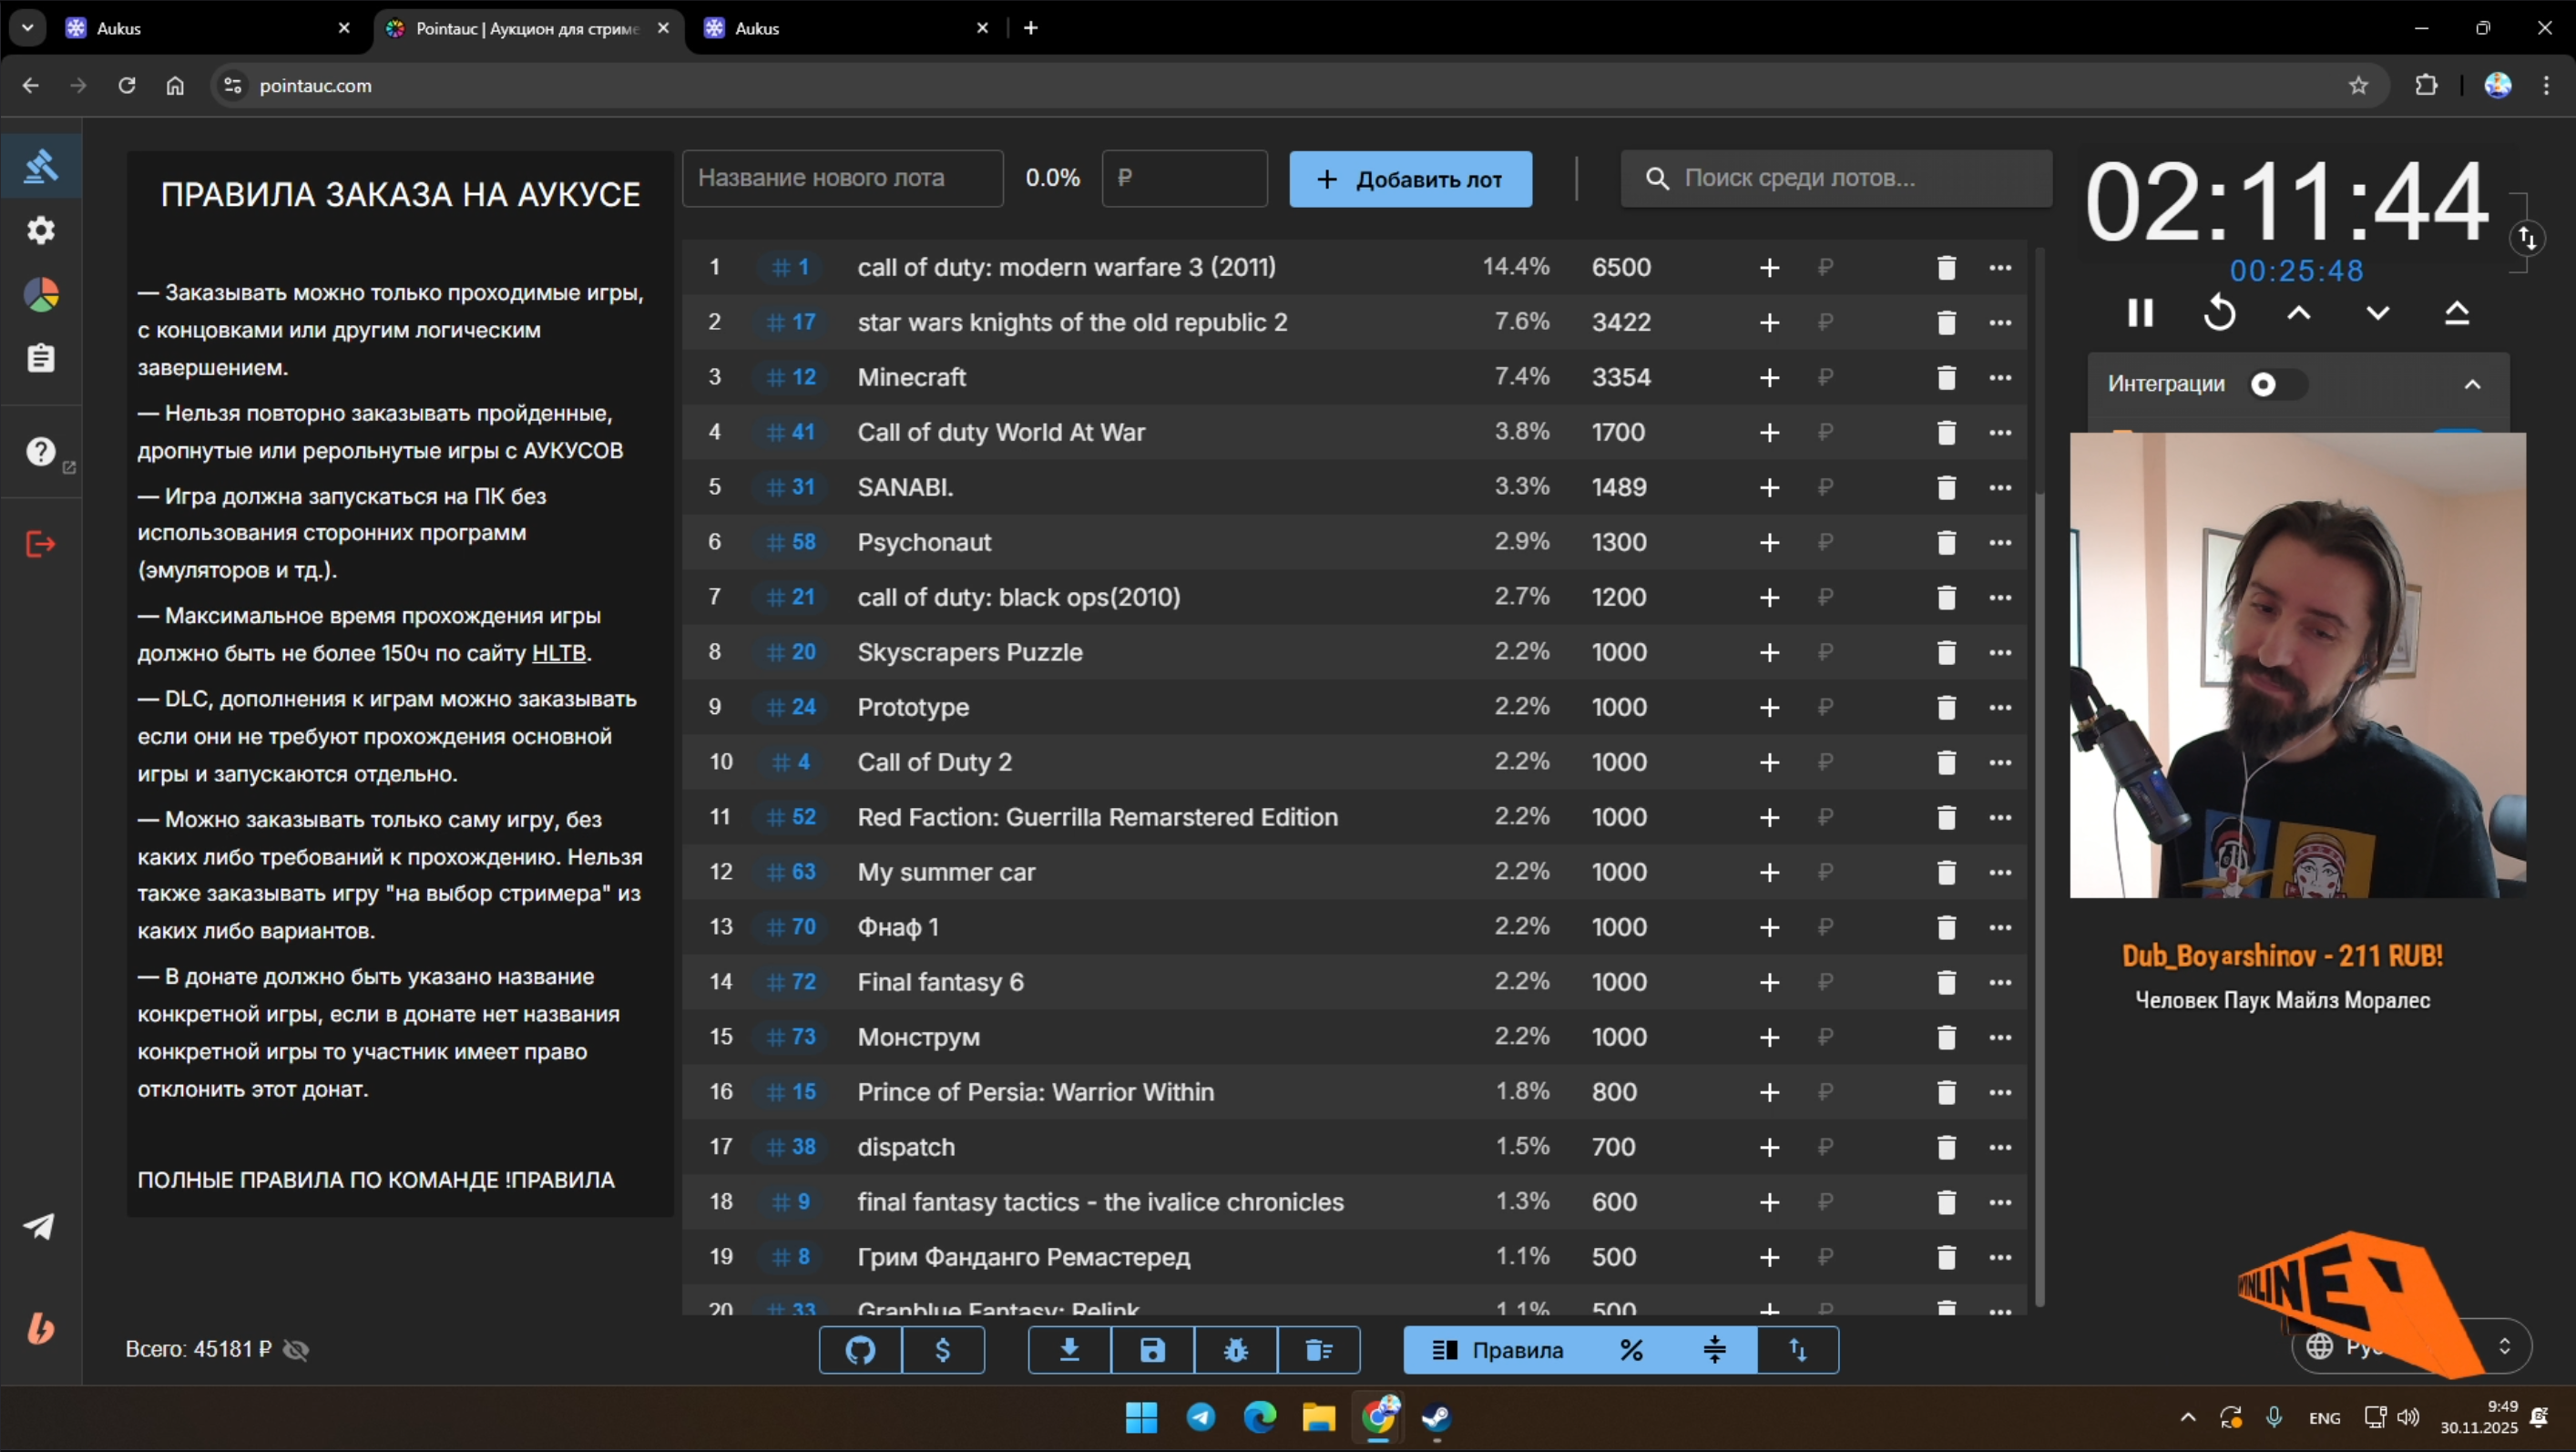Open the pie chart statistics page
Viewport: 2576px width, 1452px height.
[x=41, y=295]
